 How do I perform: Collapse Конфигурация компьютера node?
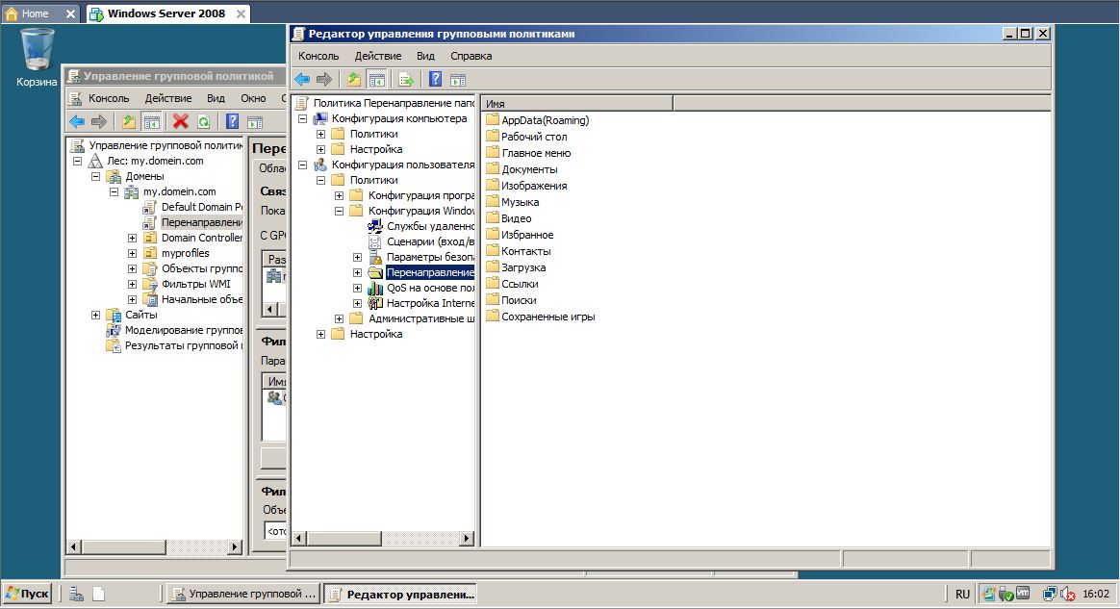(302, 118)
